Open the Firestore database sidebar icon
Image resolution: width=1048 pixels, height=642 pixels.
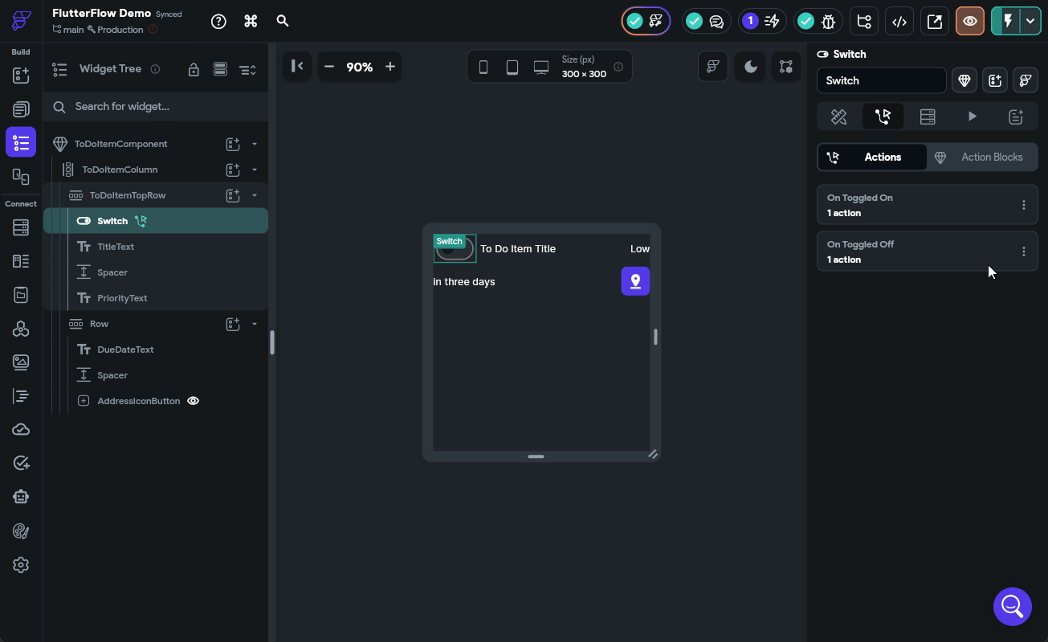coord(21,227)
